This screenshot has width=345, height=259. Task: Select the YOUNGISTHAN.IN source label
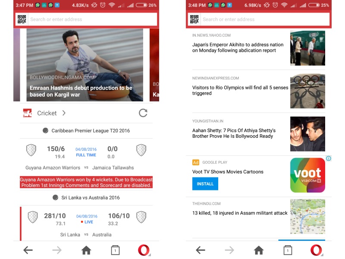point(208,121)
